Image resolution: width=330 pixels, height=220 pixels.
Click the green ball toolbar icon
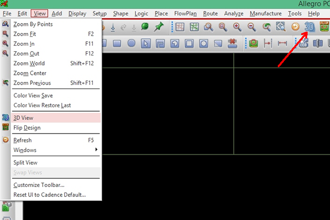click(145, 26)
